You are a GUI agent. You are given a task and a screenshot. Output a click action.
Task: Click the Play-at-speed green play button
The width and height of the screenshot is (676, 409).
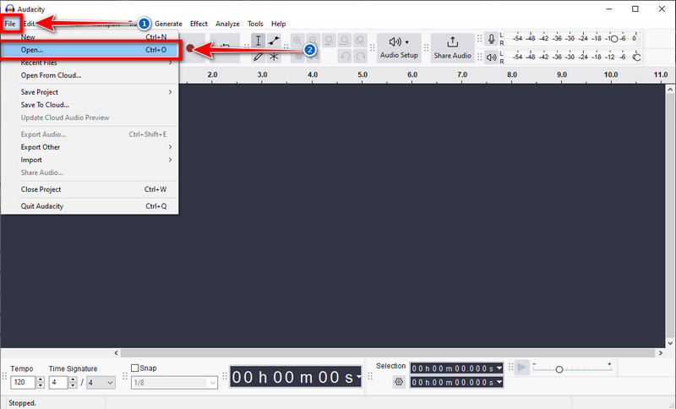tap(521, 368)
